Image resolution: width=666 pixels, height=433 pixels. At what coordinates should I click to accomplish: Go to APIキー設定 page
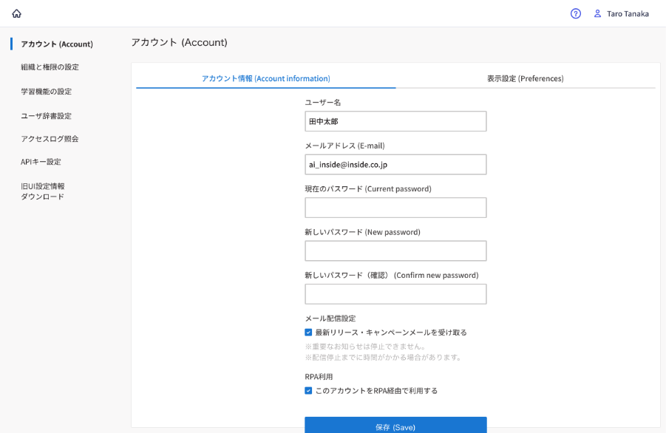click(x=41, y=162)
